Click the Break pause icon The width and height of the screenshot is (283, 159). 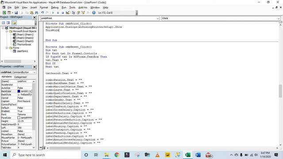[x=58, y=13]
